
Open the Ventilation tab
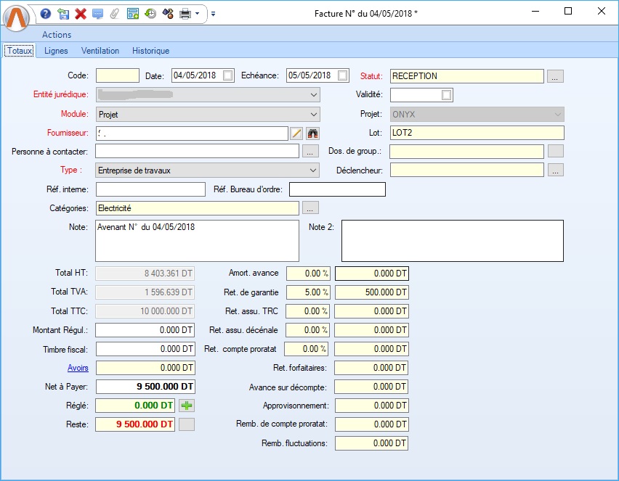pos(100,51)
